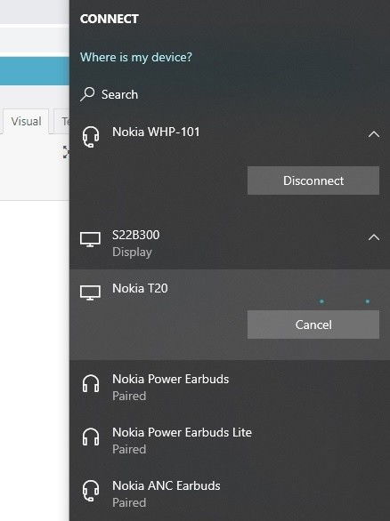Click the S22B300 display monitor icon
Image resolution: width=390 pixels, height=521 pixels.
[90, 239]
